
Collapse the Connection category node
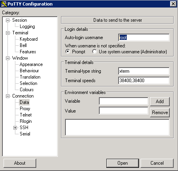coord(8,96)
